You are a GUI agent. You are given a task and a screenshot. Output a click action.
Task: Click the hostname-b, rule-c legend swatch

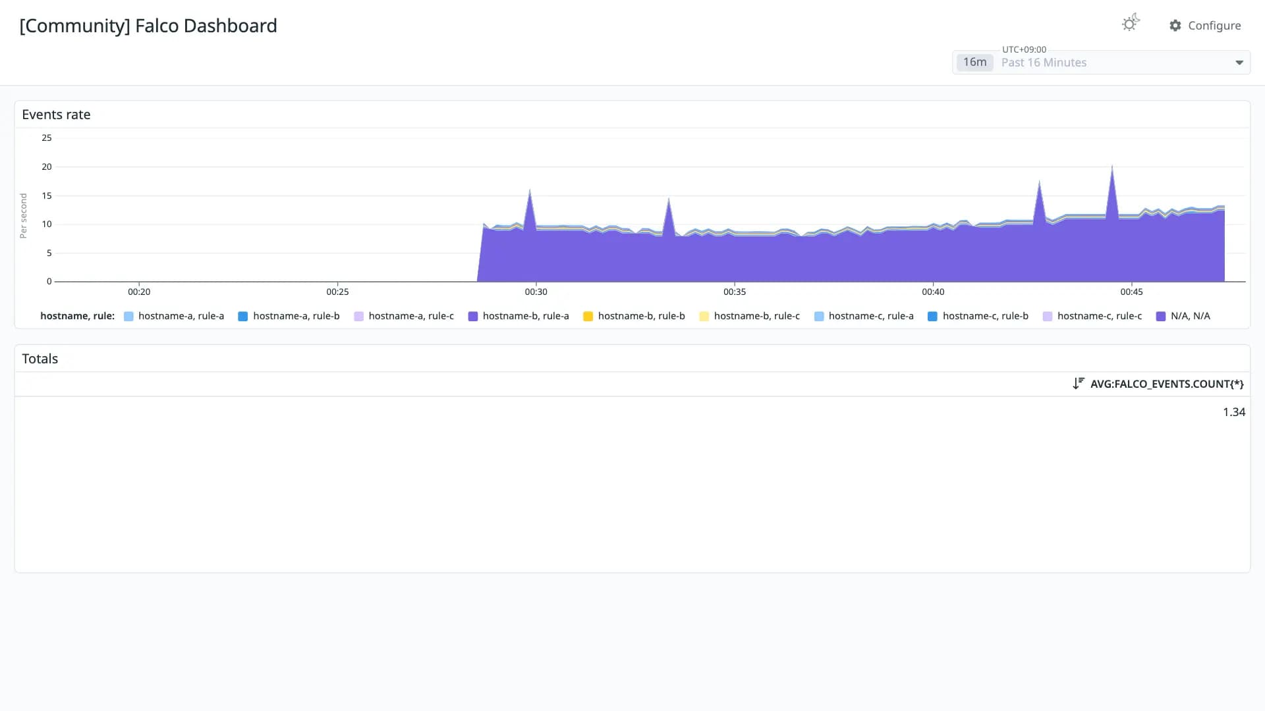[x=704, y=317]
